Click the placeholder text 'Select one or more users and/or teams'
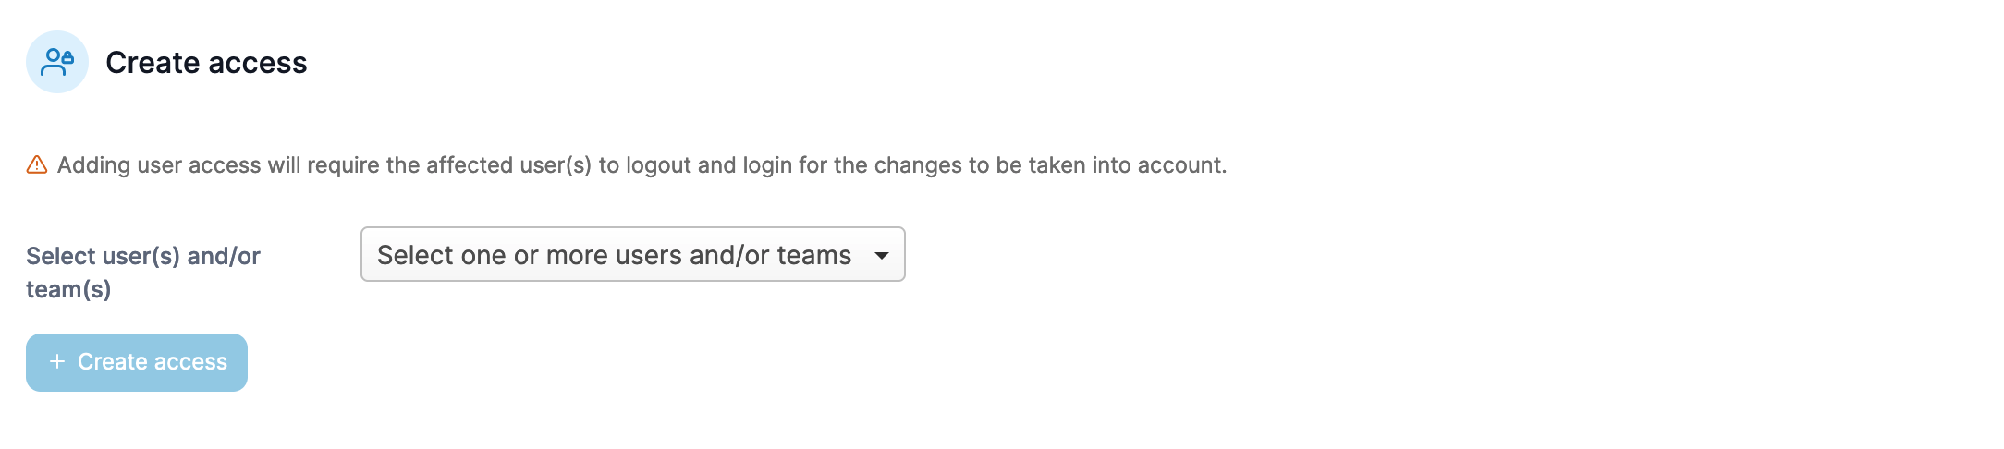 coord(614,255)
